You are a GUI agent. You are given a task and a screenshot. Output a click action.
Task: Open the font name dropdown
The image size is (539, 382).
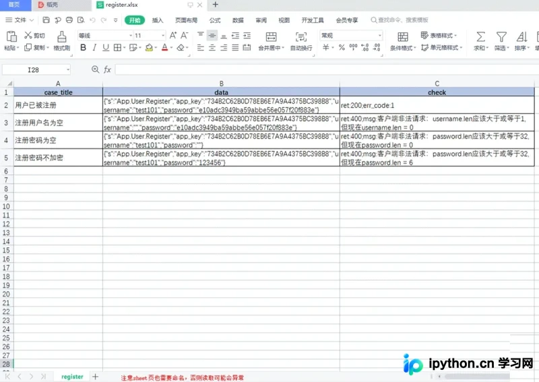tap(131, 36)
